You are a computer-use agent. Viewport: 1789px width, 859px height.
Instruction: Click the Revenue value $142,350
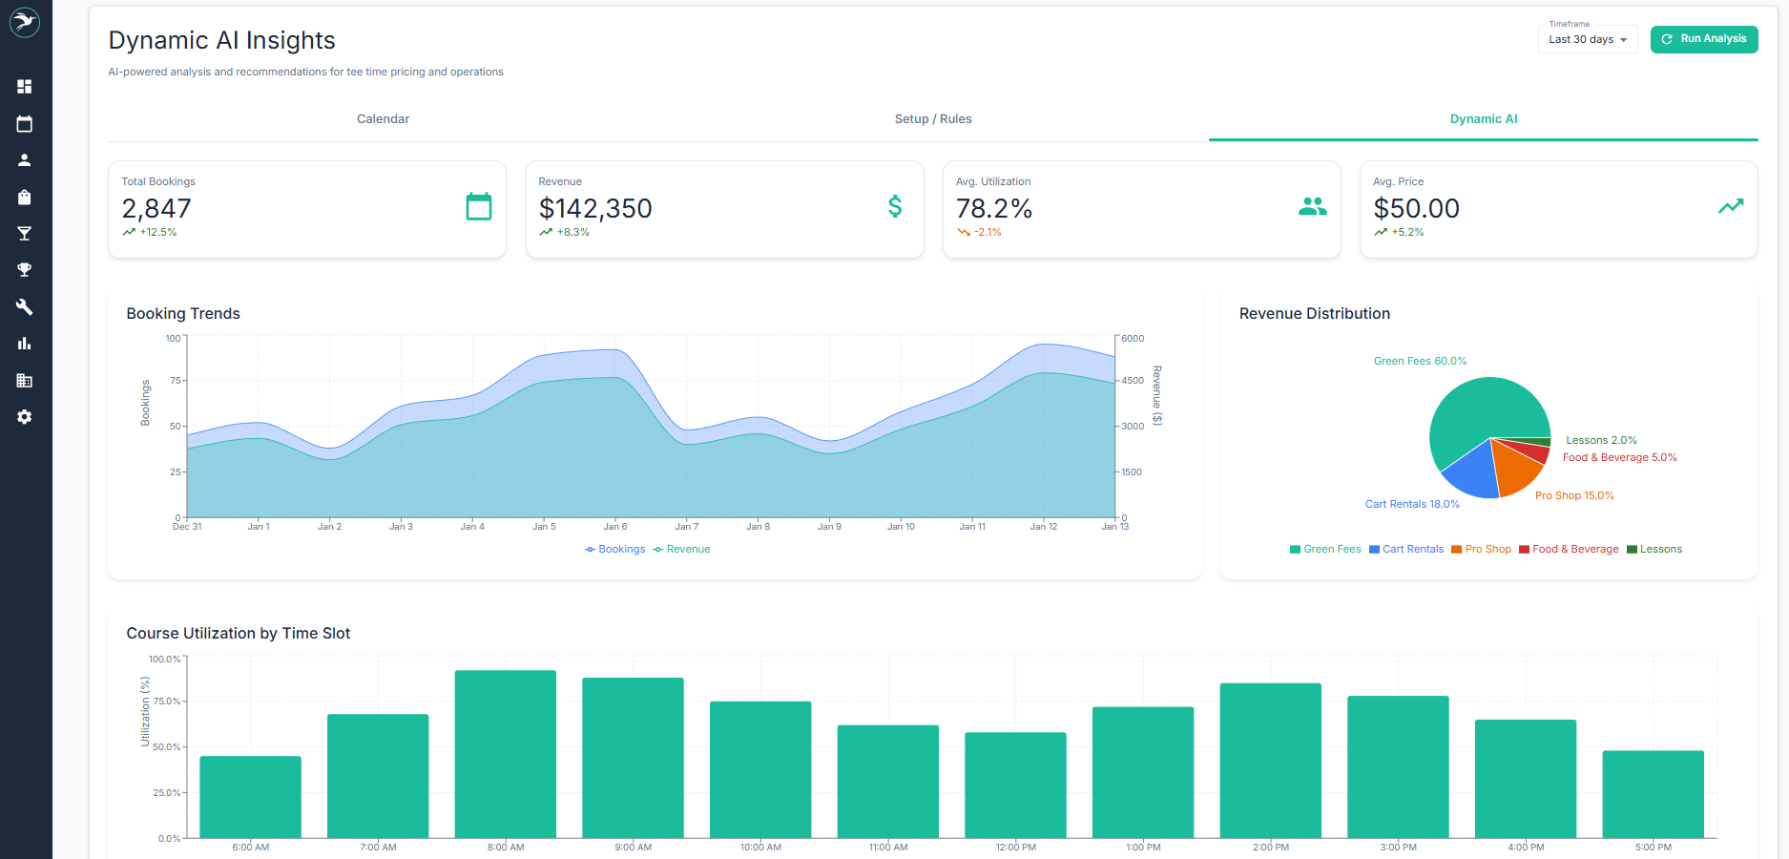[x=595, y=208]
